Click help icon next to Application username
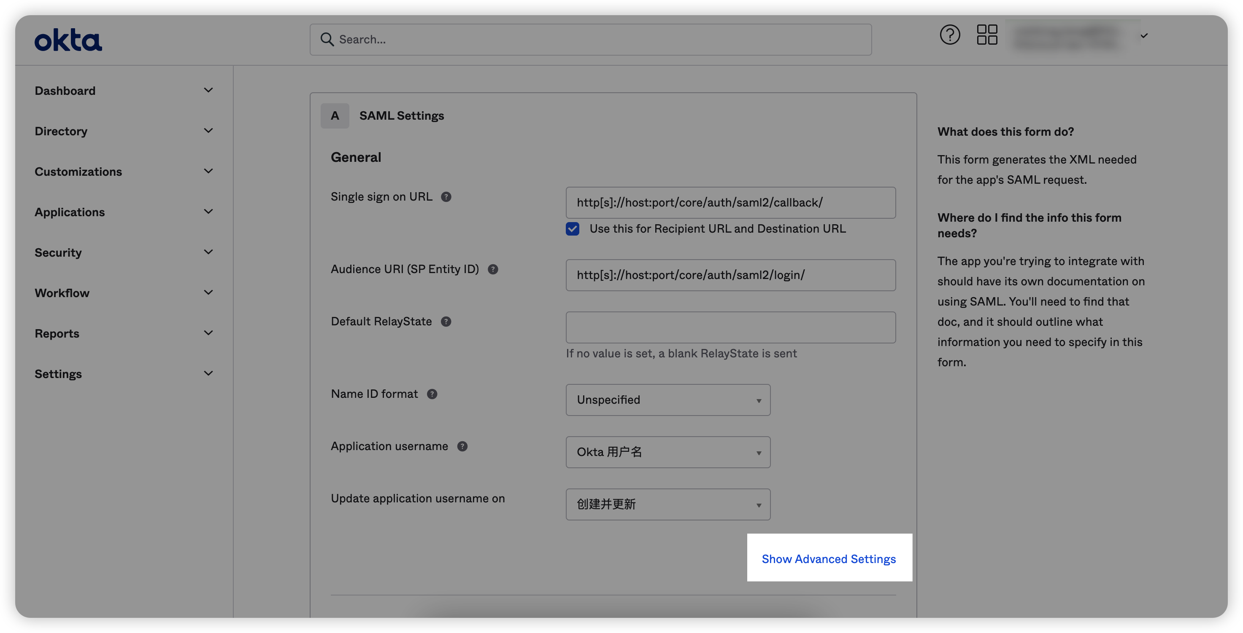The width and height of the screenshot is (1243, 633). point(462,446)
